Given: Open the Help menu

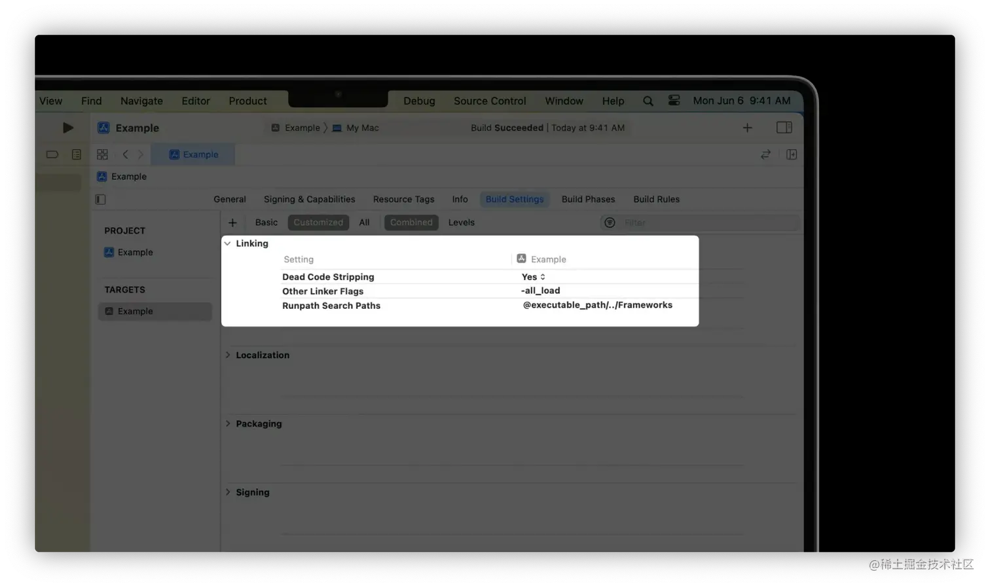Looking at the screenshot, I should (x=613, y=101).
